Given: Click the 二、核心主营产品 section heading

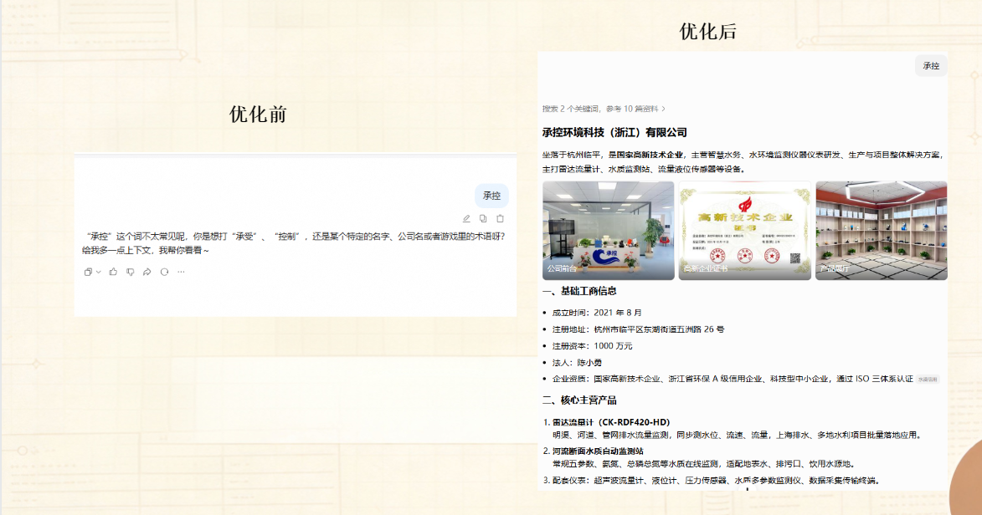Looking at the screenshot, I should click(579, 400).
